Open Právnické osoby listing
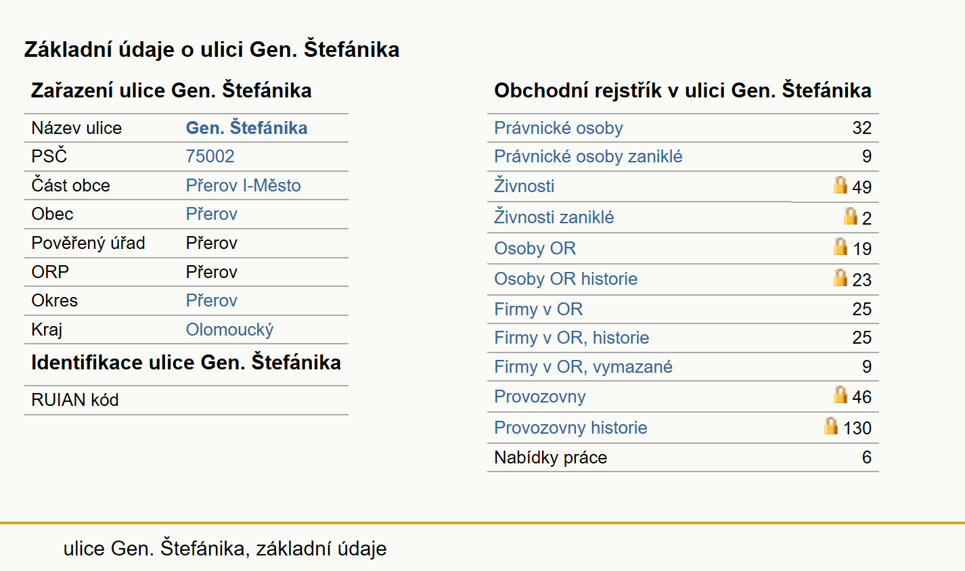965x571 pixels. point(558,128)
